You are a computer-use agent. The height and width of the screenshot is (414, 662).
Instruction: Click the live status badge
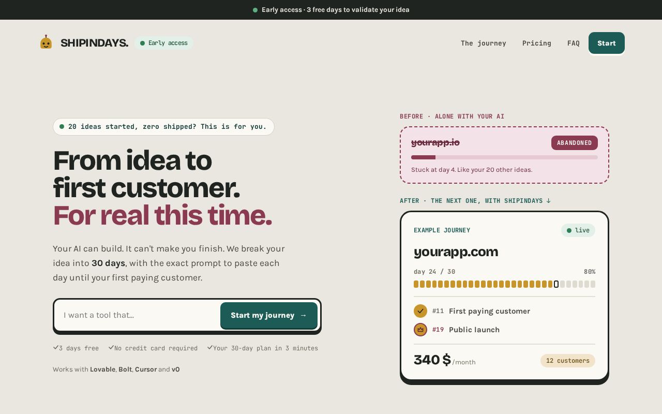578,230
